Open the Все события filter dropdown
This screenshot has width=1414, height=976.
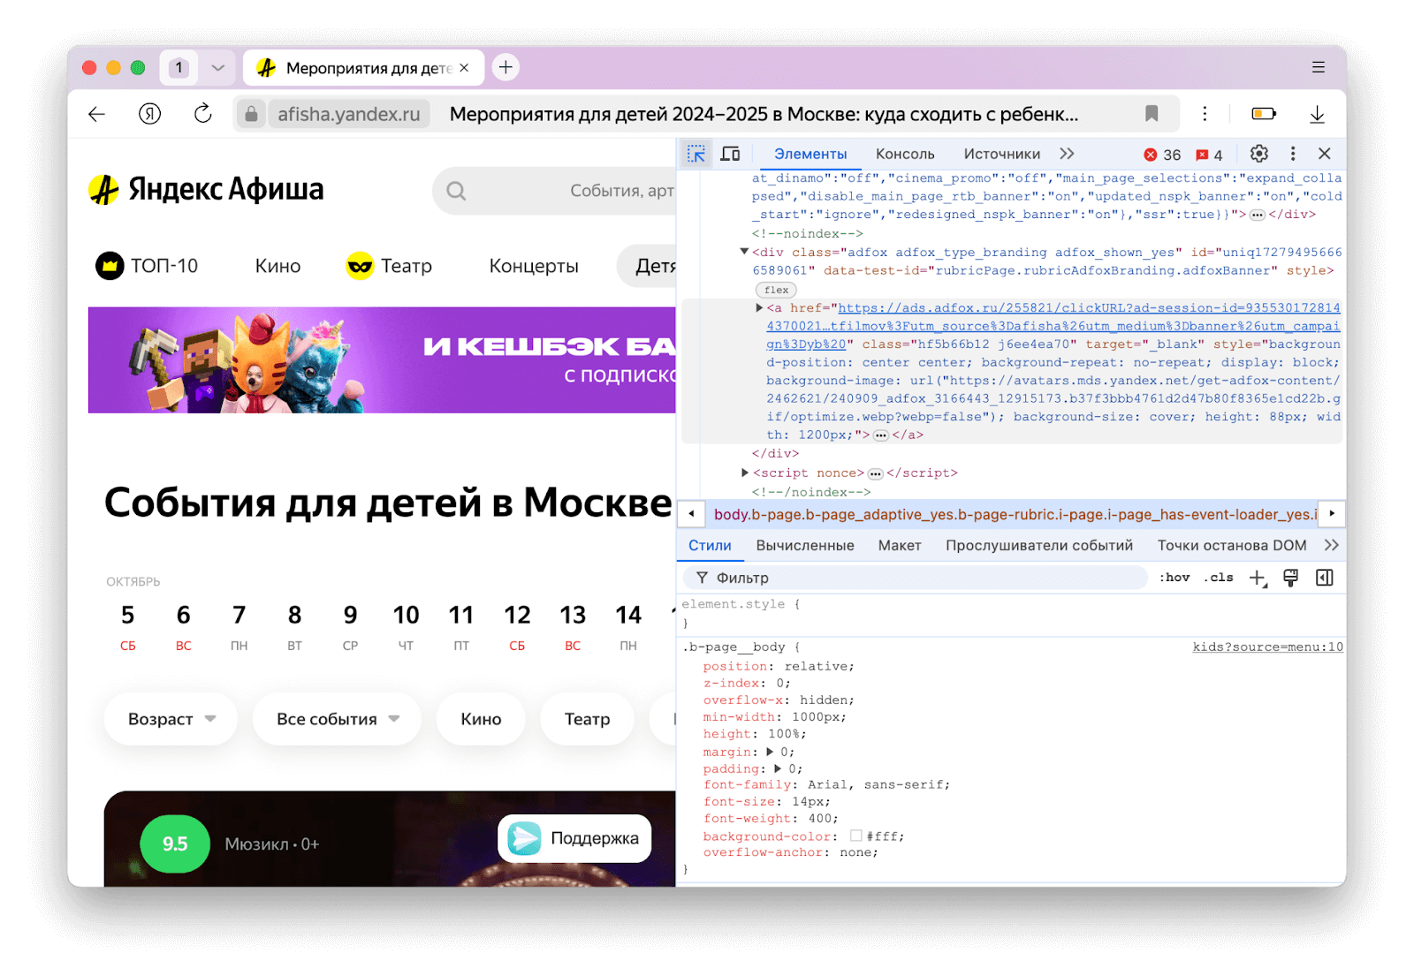point(337,719)
